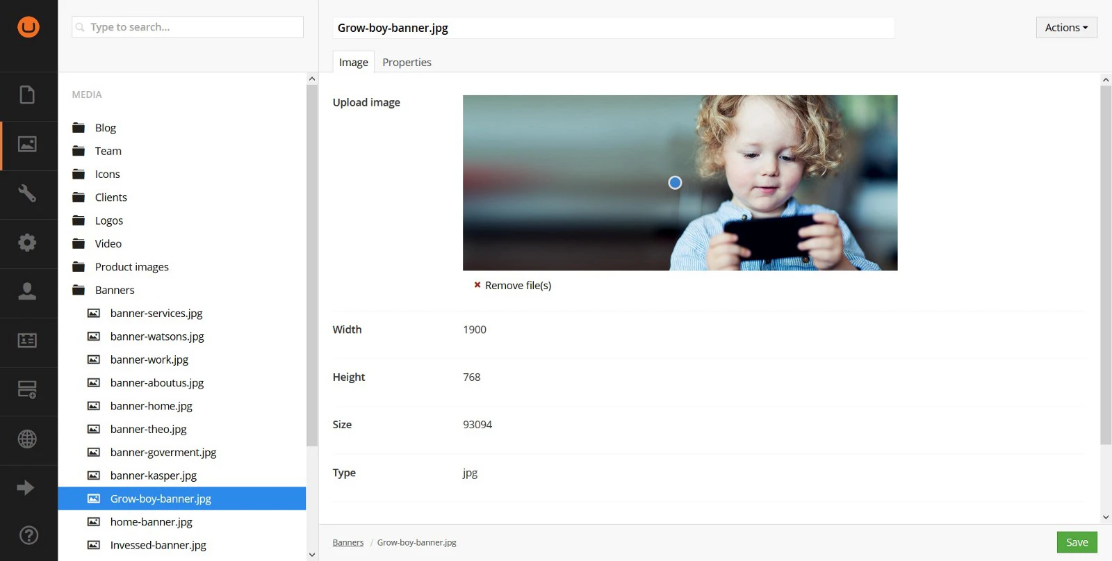Open the Forms section icon

[27, 390]
